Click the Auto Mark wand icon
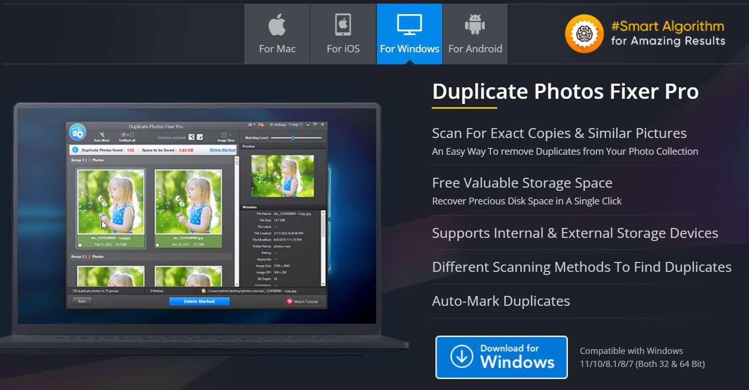This screenshot has width=749, height=390. tap(102, 134)
